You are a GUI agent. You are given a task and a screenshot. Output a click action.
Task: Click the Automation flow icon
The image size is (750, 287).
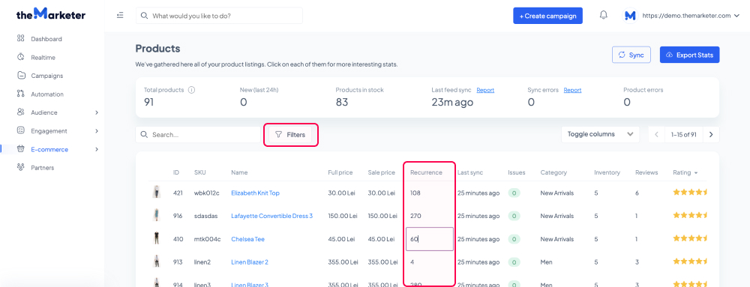(20, 94)
